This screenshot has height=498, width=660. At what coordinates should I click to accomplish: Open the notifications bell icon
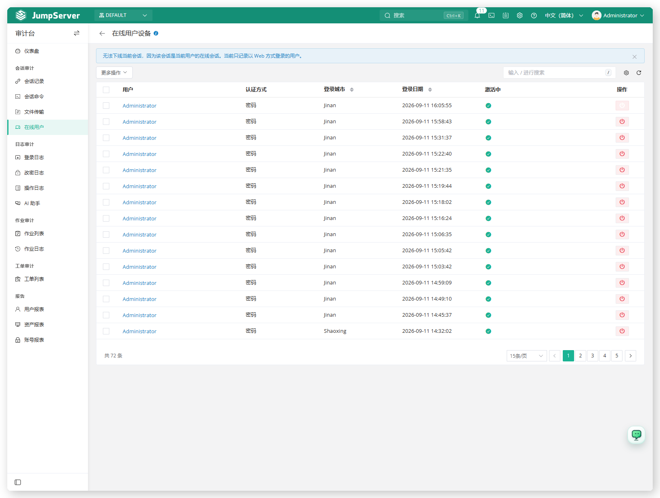[477, 15]
